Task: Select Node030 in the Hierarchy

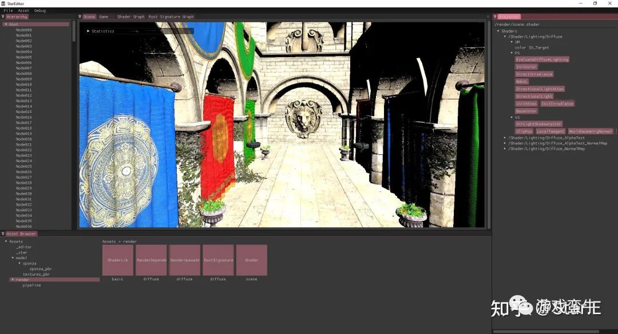Action: [23, 194]
